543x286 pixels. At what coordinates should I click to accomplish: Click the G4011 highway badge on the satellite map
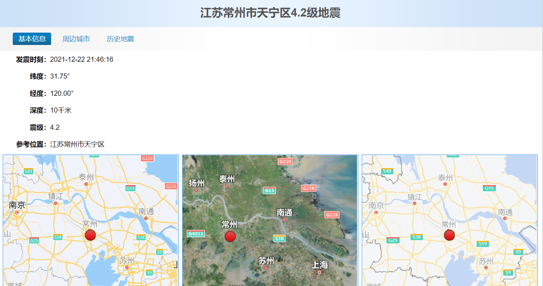tap(196, 233)
